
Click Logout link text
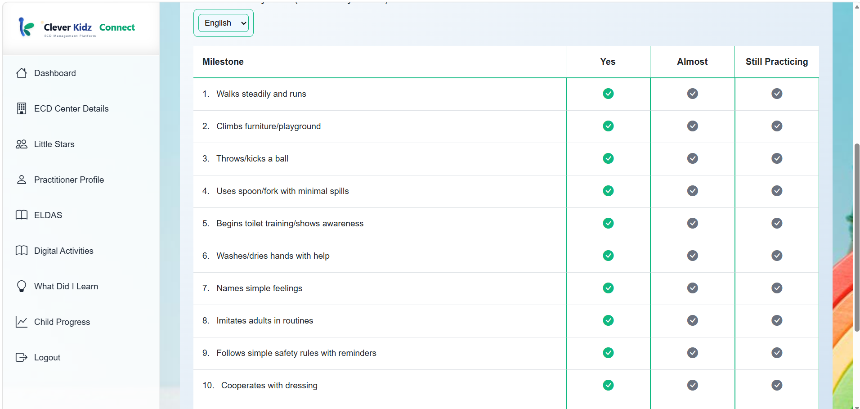point(47,357)
